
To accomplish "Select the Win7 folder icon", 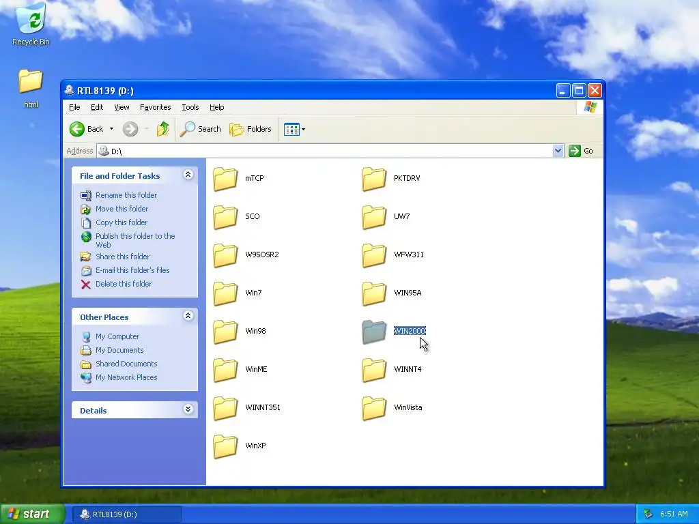I will 225,293.
